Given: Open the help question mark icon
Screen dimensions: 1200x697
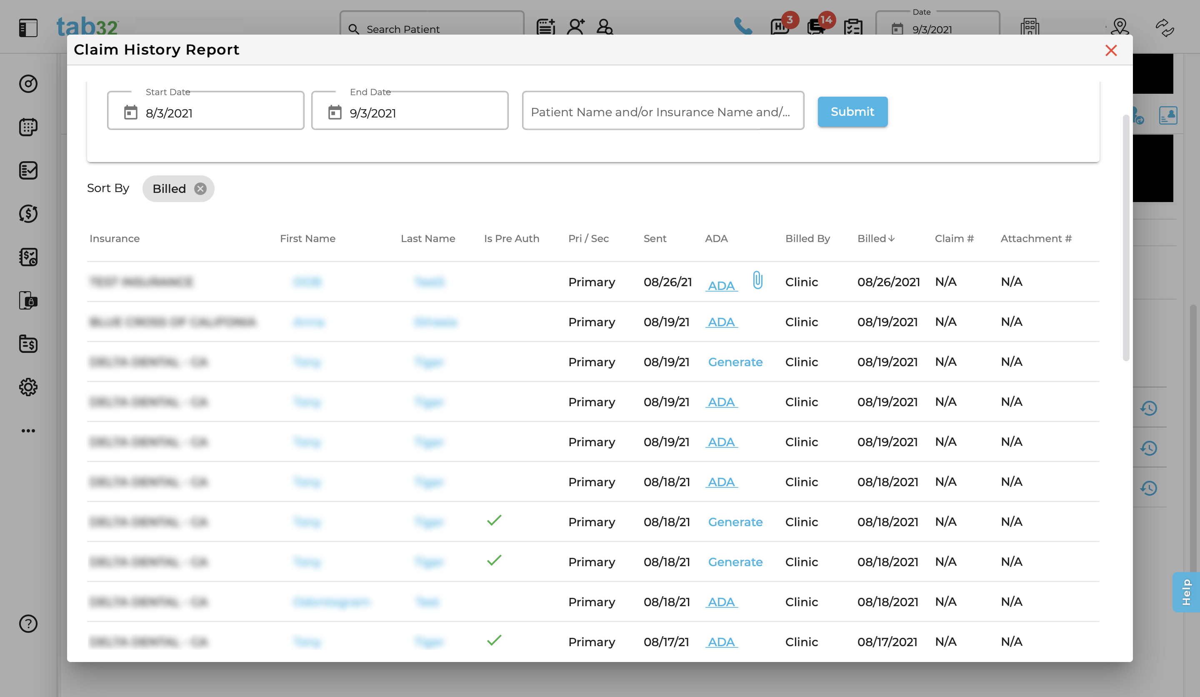Looking at the screenshot, I should coord(28,623).
